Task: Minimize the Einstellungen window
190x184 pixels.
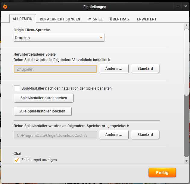Action: tap(178, 7)
